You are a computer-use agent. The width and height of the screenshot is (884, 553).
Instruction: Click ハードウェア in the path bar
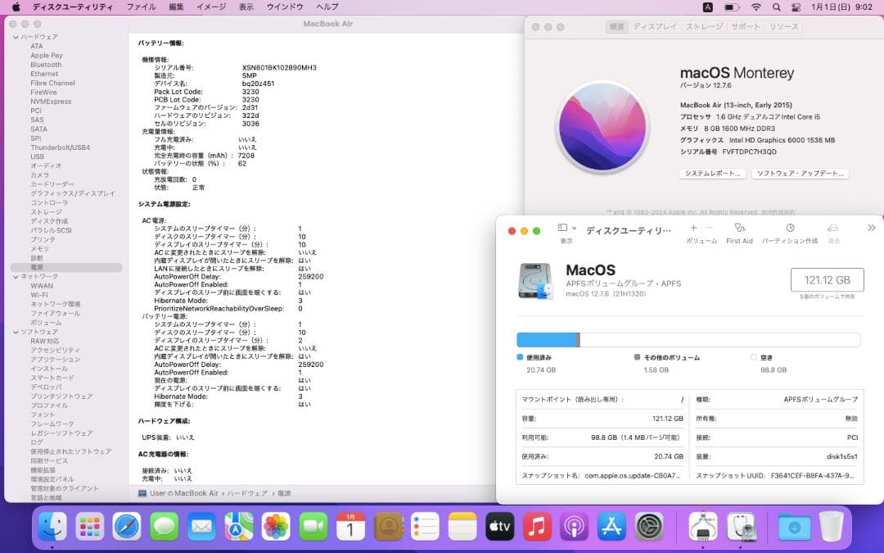(x=247, y=493)
